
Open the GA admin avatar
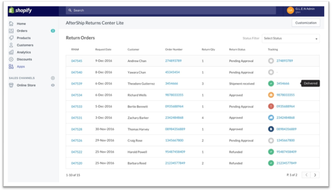pos(290,10)
